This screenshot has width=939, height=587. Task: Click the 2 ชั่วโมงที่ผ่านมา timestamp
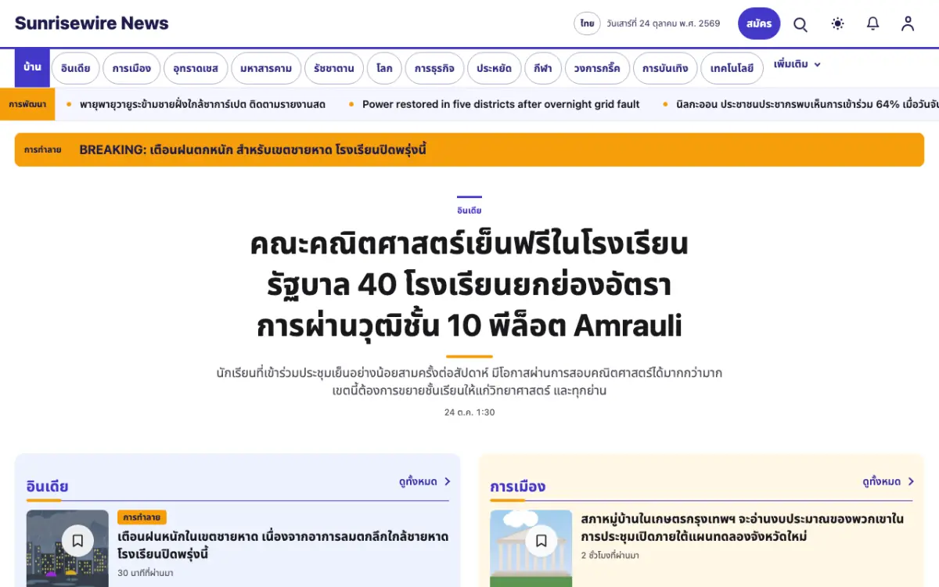610,555
